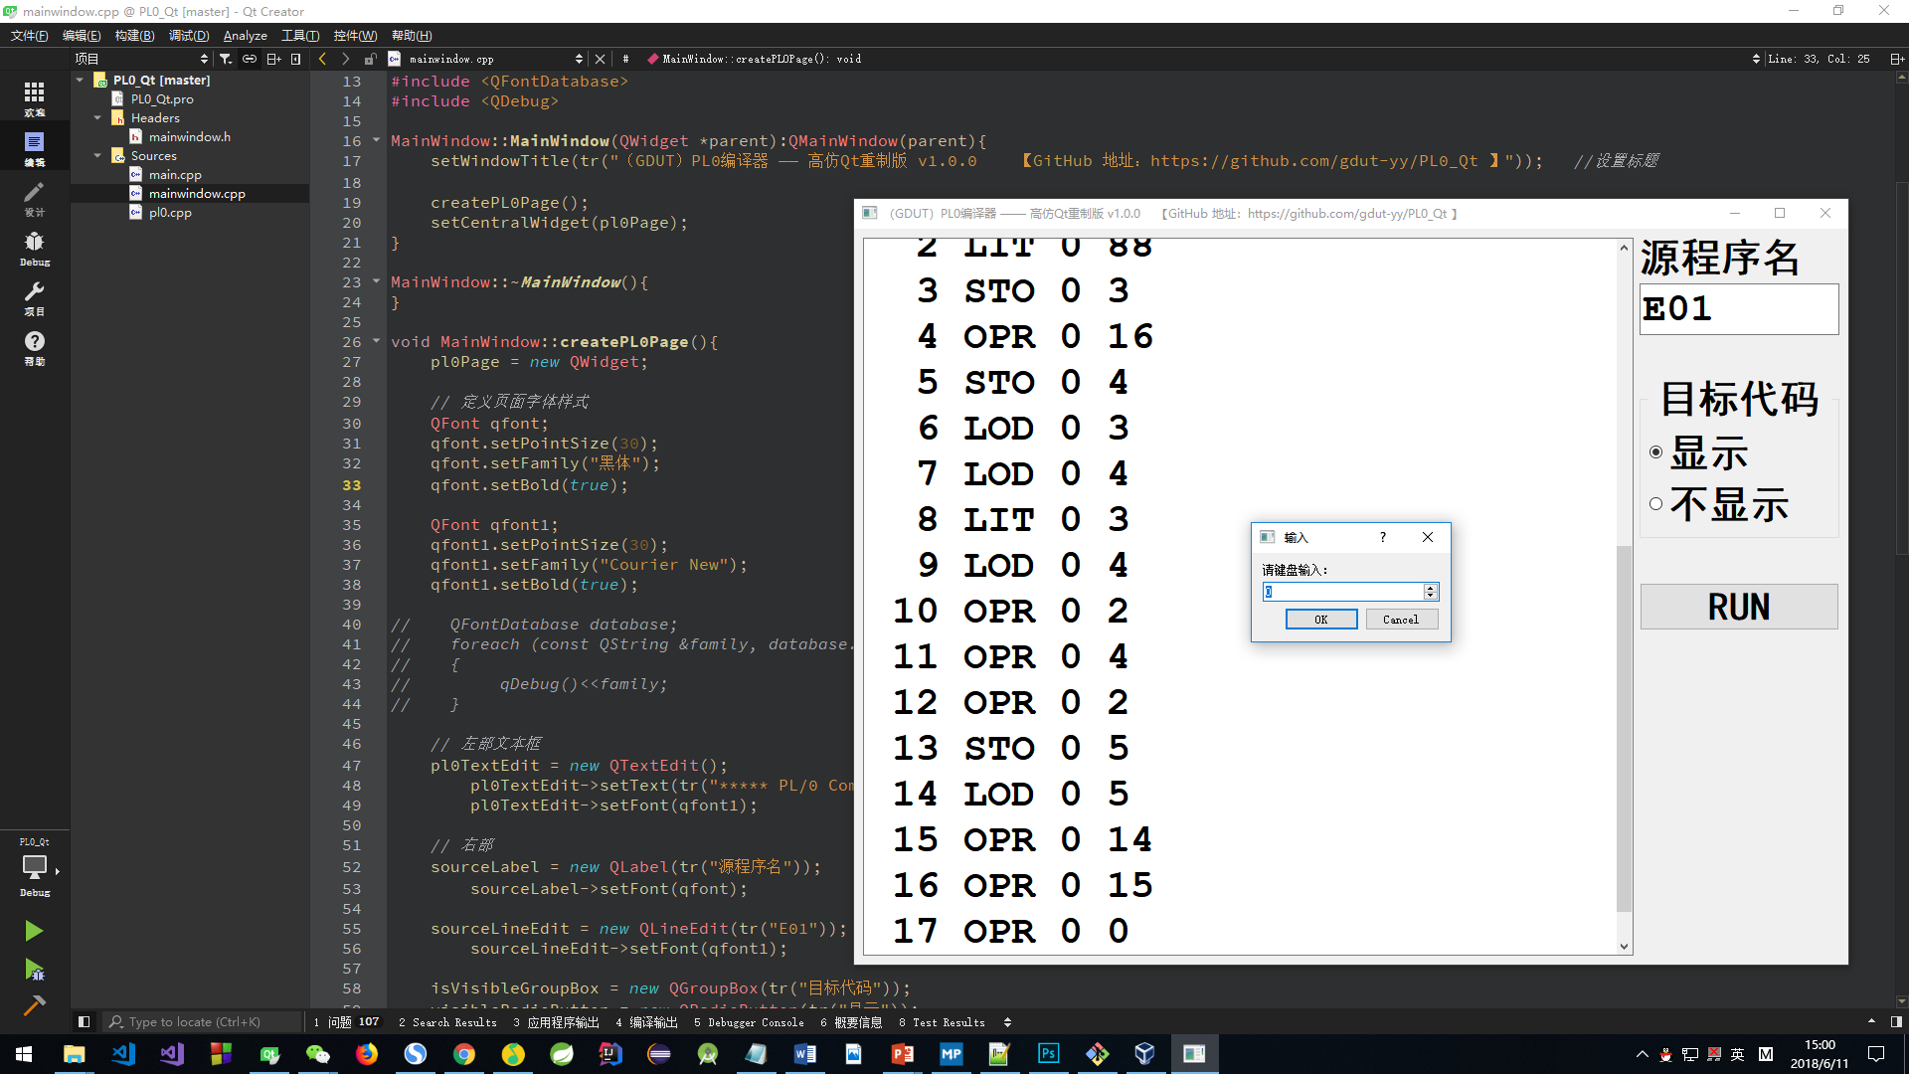Click the project tree filter icon

[x=226, y=59]
